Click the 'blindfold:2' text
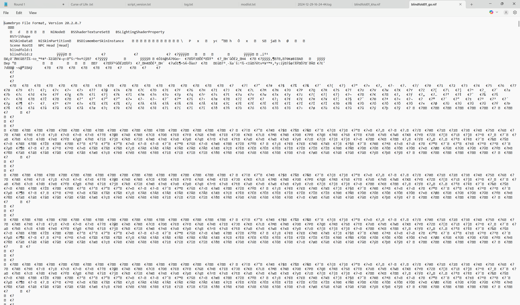 [21, 54]
